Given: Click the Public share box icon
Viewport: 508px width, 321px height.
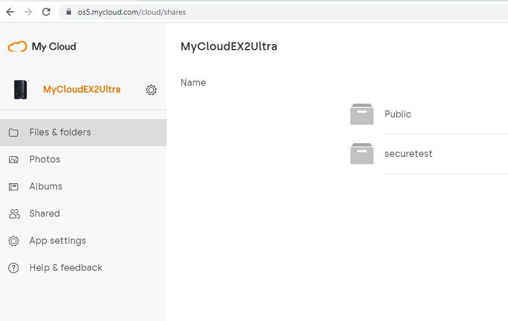Looking at the screenshot, I should point(362,114).
